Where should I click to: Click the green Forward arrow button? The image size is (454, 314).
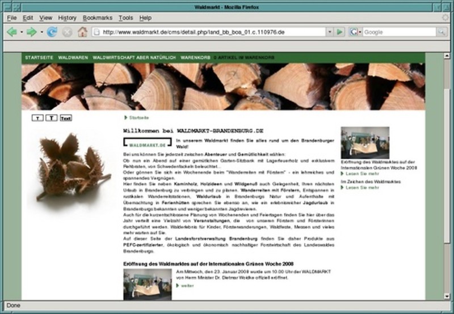32,32
